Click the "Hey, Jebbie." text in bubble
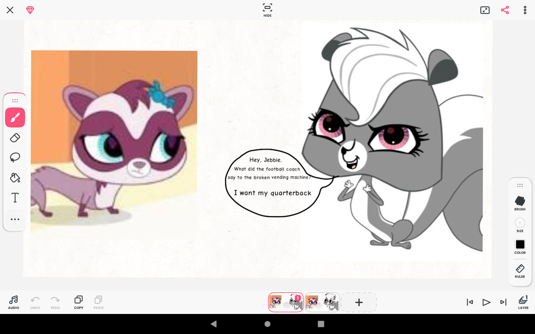The height and width of the screenshot is (334, 535). point(265,160)
